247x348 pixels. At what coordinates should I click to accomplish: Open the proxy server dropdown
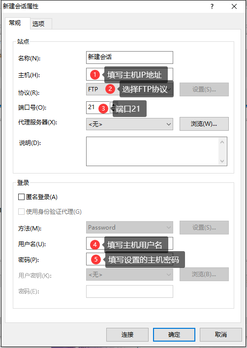pyautogui.click(x=129, y=124)
